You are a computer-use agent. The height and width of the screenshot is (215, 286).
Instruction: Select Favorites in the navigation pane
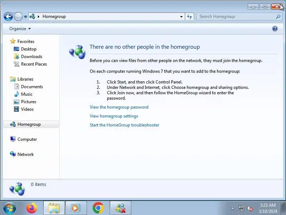[26, 42]
